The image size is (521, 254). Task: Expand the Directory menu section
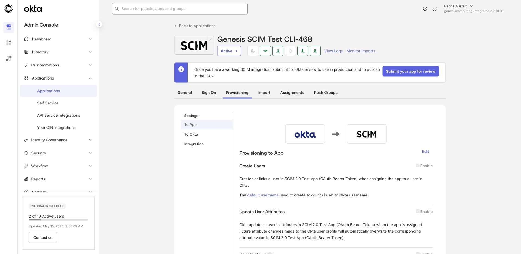coord(58,52)
